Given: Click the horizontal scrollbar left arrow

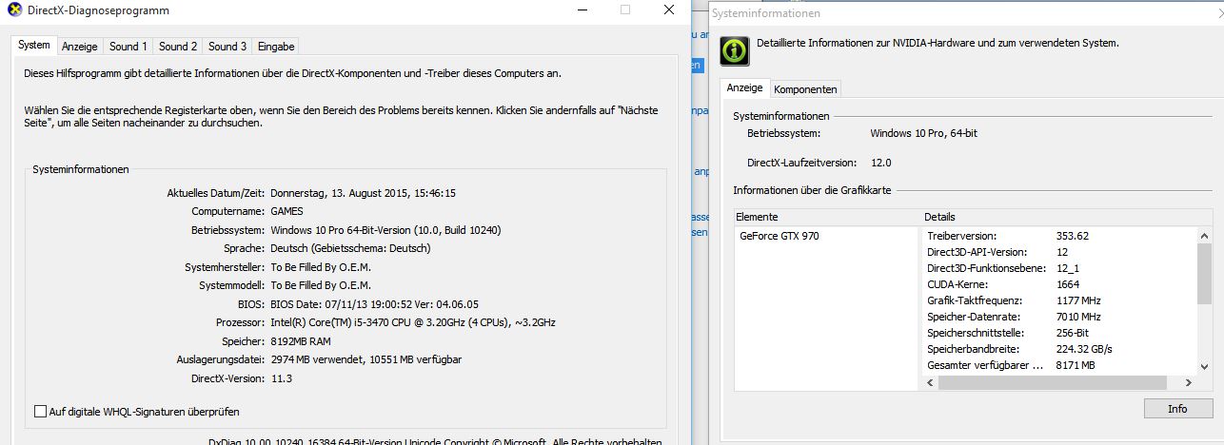Looking at the screenshot, I should pos(931,382).
